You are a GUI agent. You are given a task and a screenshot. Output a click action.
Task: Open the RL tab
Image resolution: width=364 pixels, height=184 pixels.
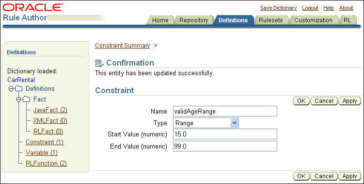[348, 20]
